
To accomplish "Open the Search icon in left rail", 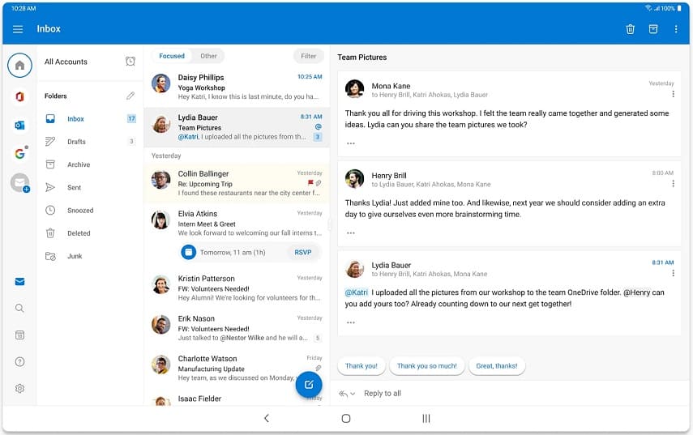I will click(x=19, y=308).
